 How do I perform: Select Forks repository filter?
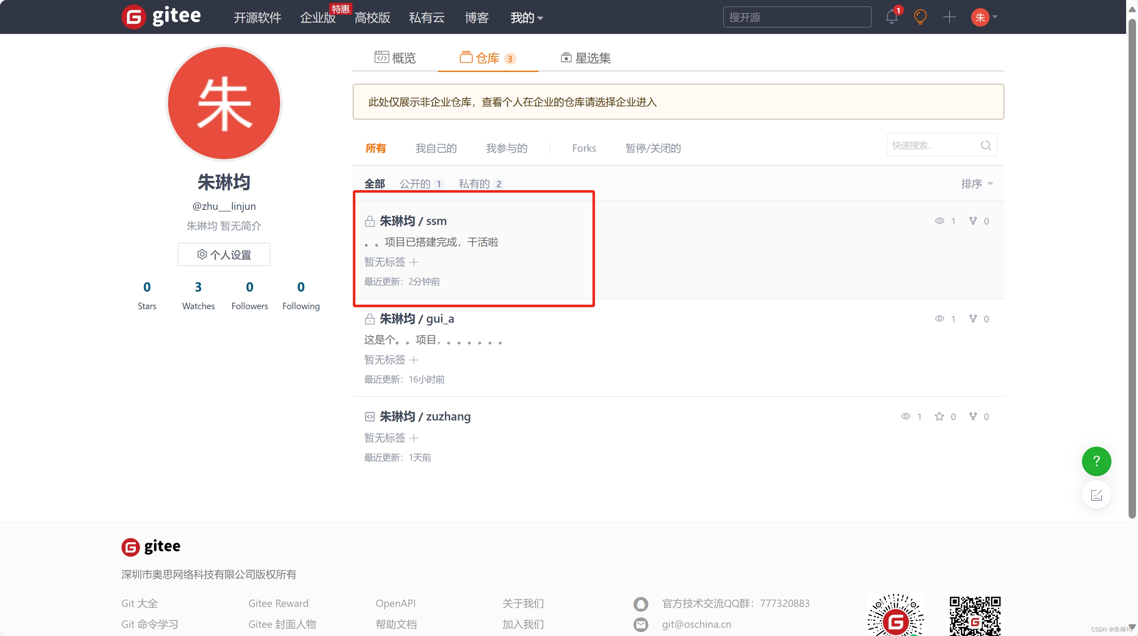[x=584, y=148]
